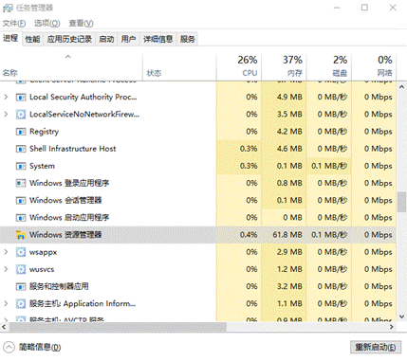
Task: Switch to the 详细信息 tab
Action: [157, 39]
